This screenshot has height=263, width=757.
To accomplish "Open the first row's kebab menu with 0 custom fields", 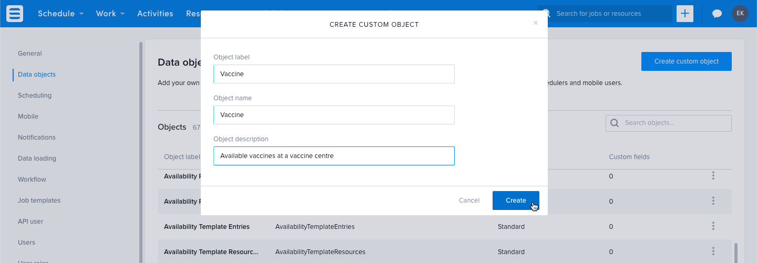I will (713, 176).
